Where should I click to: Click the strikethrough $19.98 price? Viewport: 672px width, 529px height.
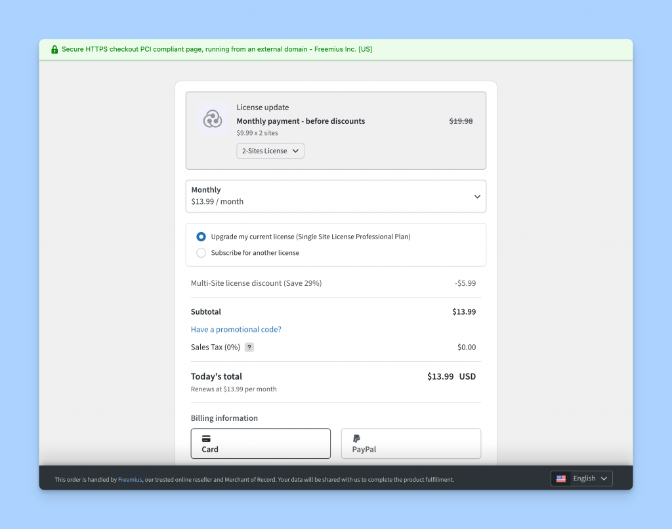pyautogui.click(x=461, y=121)
